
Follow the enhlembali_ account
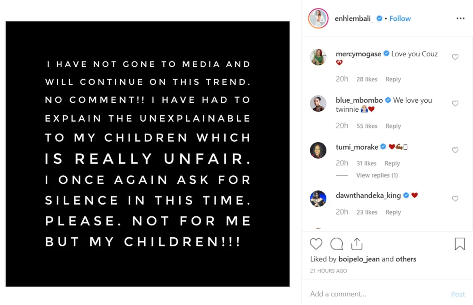click(400, 18)
